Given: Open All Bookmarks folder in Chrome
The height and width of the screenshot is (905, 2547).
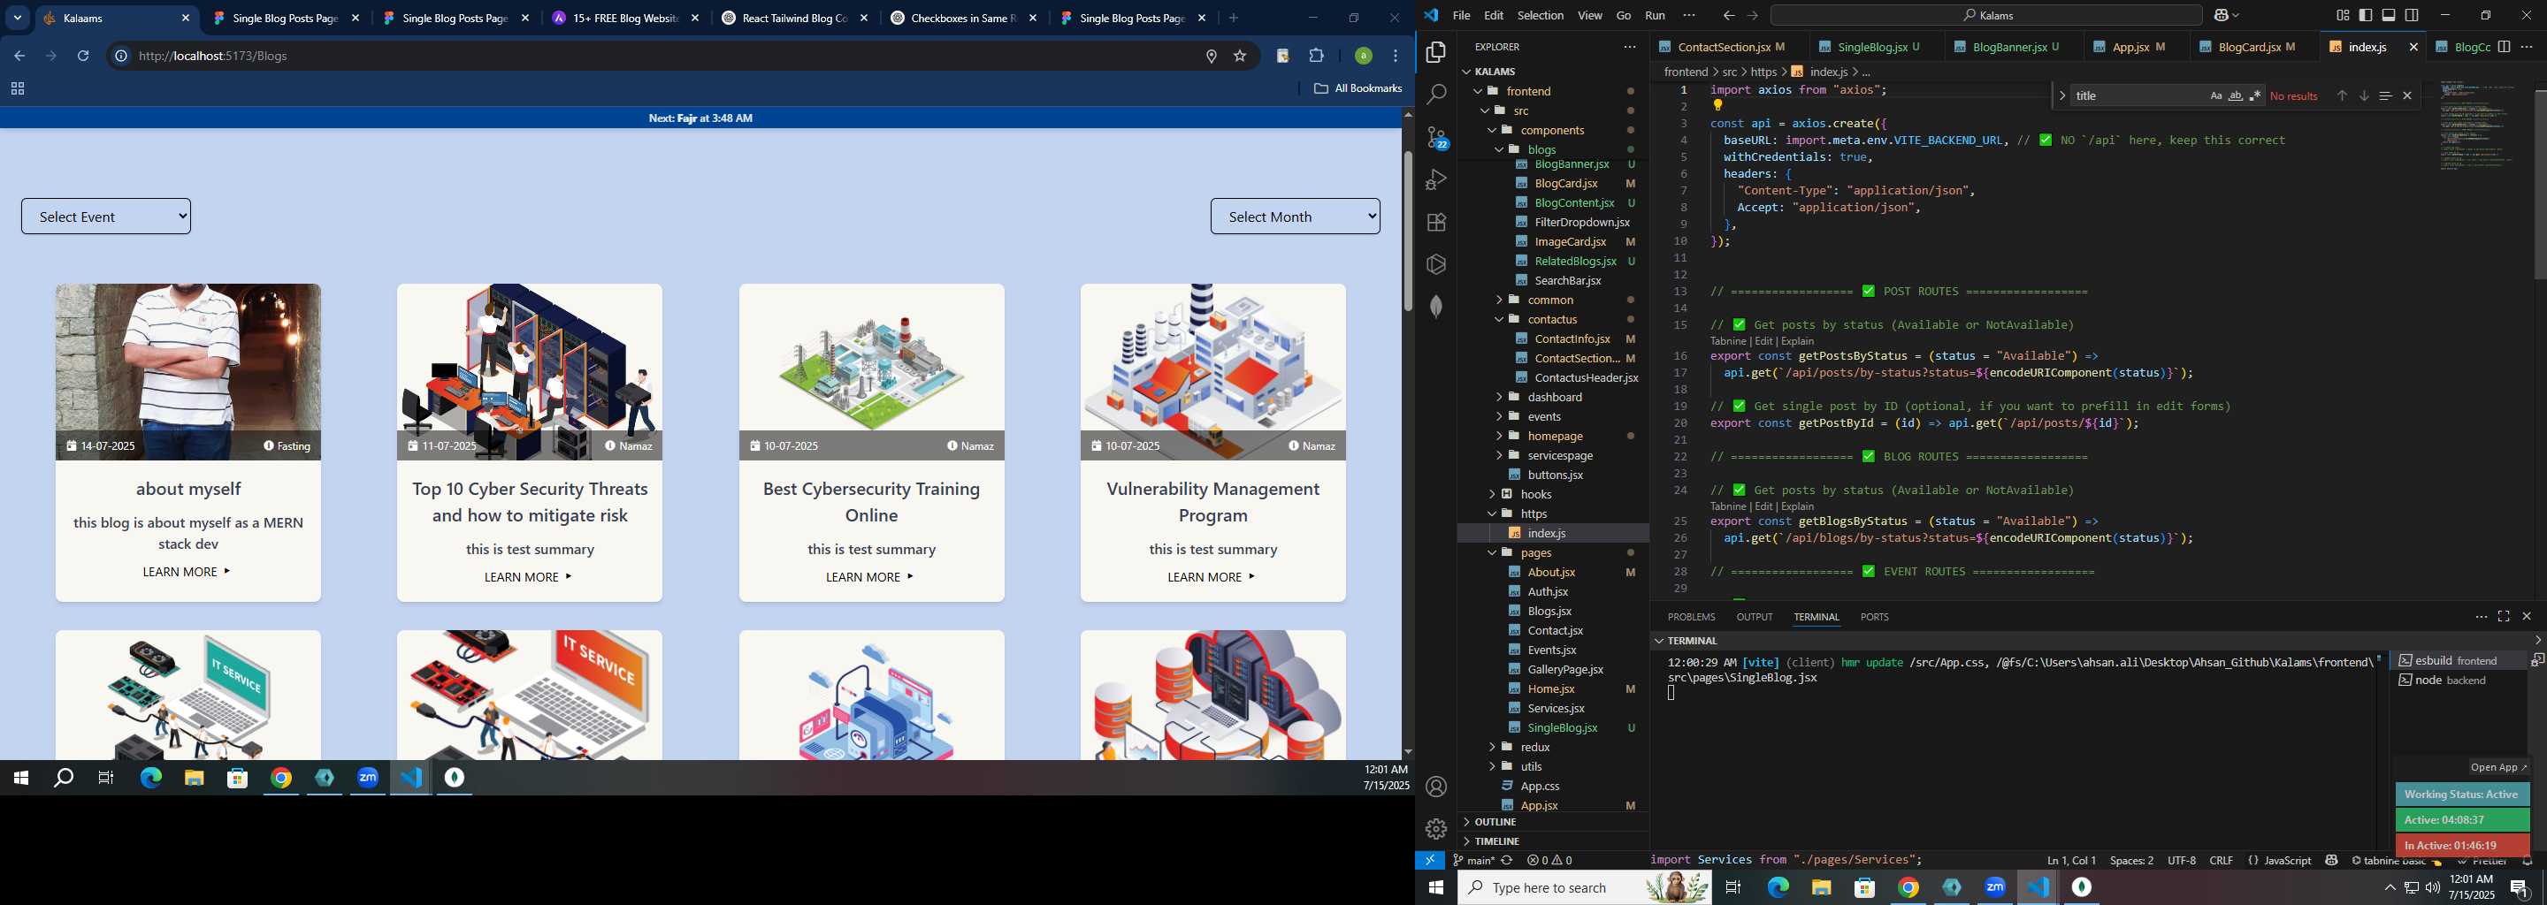Looking at the screenshot, I should tap(1358, 89).
